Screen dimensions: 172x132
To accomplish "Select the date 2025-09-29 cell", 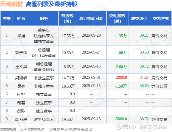I will coord(91,35).
